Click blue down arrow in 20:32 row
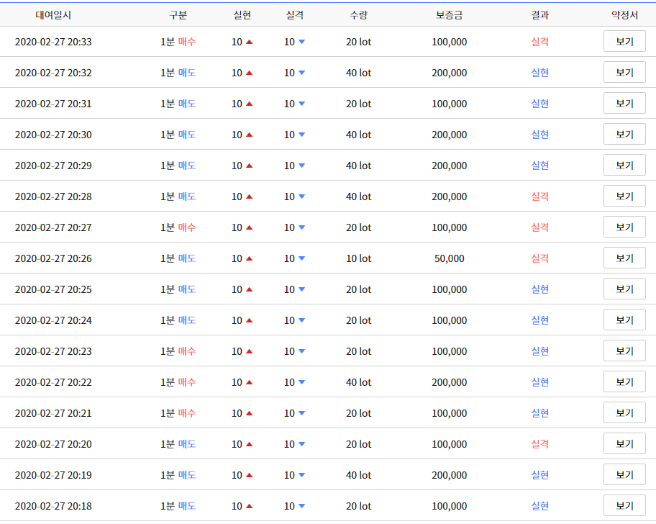Viewport: 656px width, 524px height. click(x=301, y=73)
